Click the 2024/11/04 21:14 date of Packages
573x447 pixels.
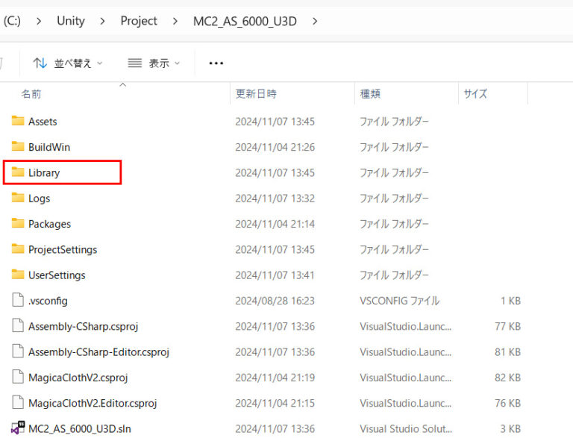[275, 224]
